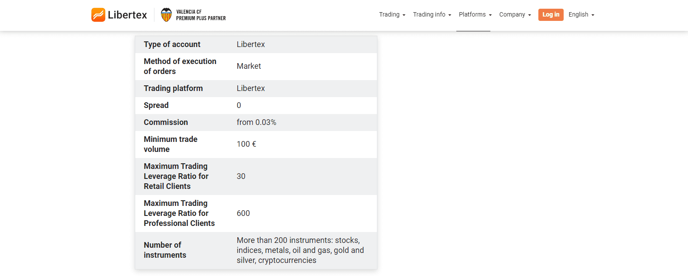Image resolution: width=688 pixels, height=276 pixels.
Task: Click the caret arrow beside Trading info
Action: 450,15
